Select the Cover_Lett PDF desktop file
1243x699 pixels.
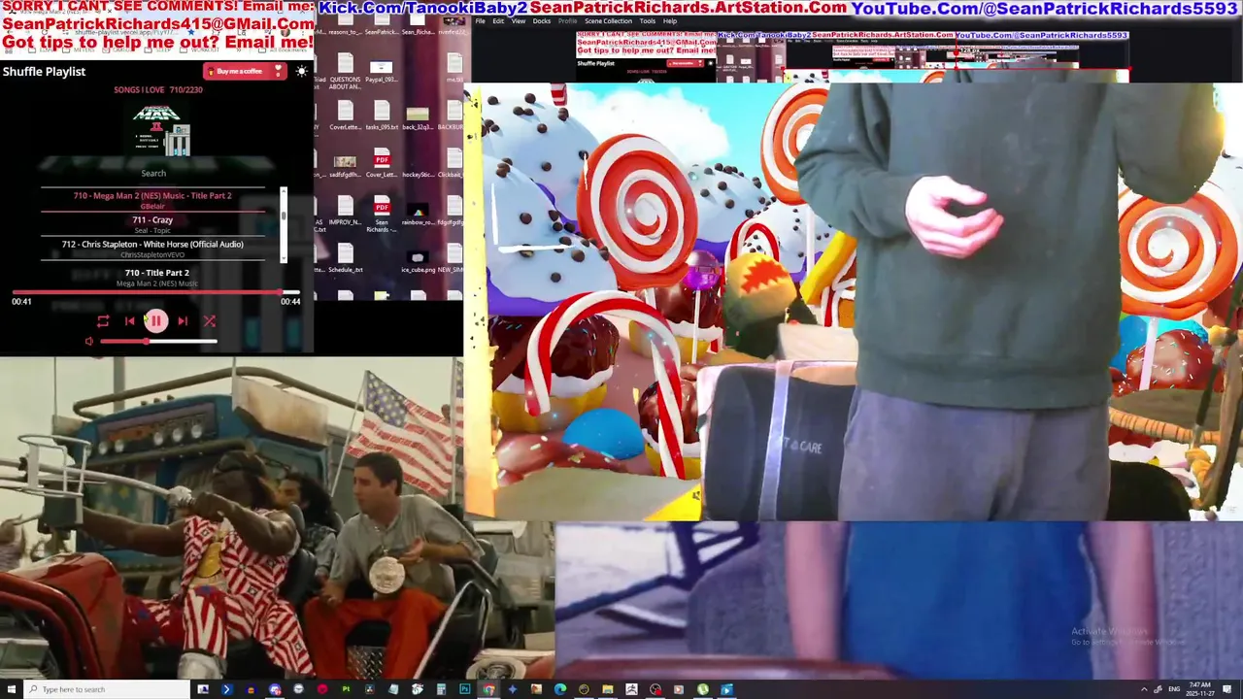pos(382,160)
